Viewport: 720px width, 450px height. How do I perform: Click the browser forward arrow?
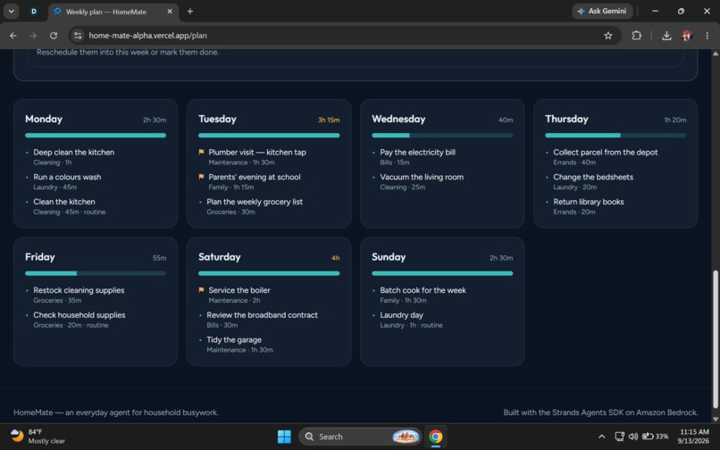(33, 36)
